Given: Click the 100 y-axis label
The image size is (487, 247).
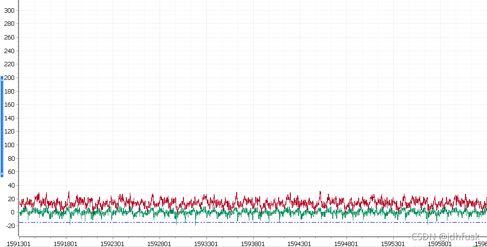Looking at the screenshot, I should point(9,145).
